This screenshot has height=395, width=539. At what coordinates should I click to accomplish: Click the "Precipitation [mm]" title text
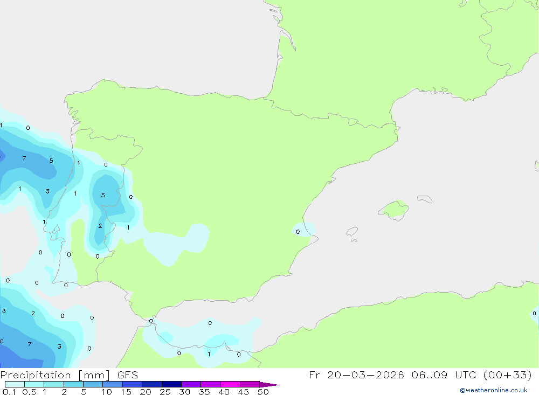55,375
